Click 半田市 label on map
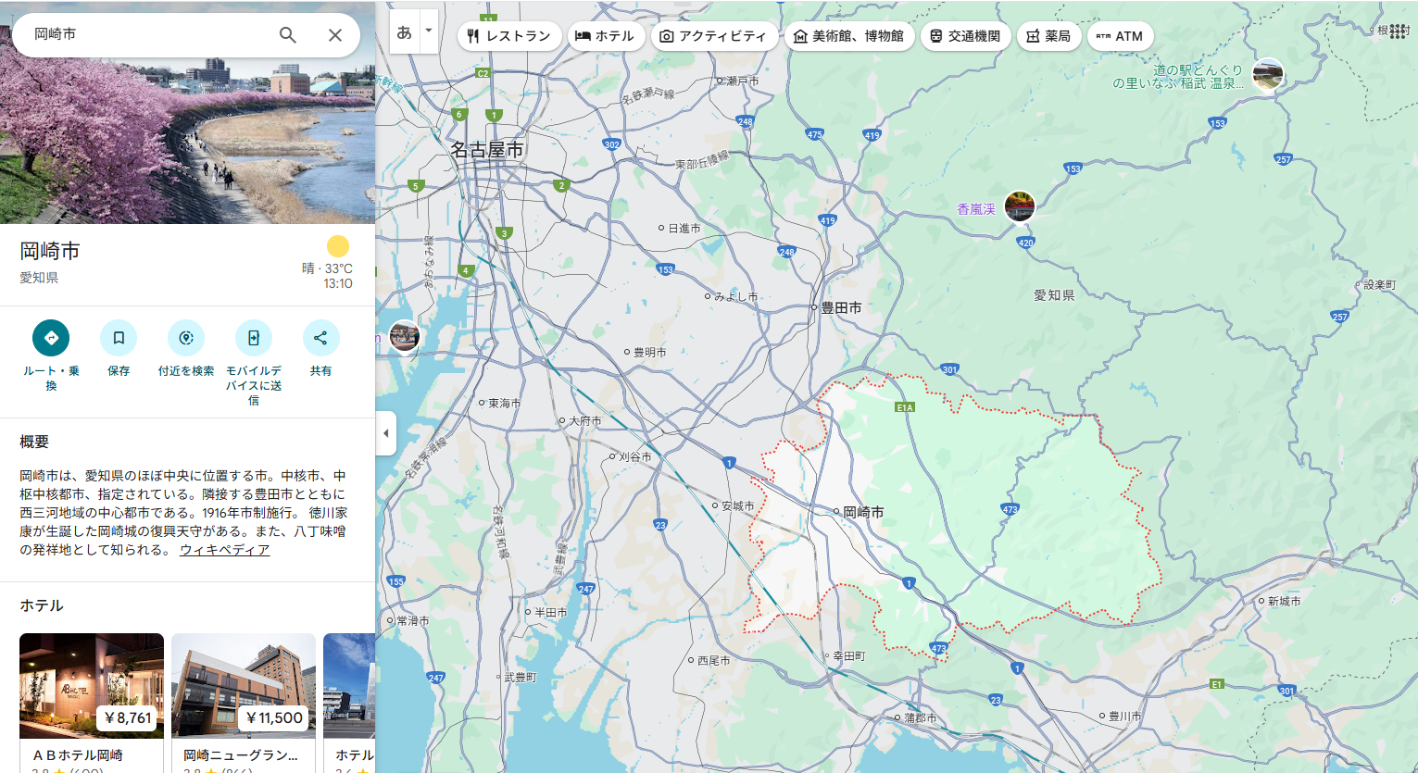 click(550, 613)
